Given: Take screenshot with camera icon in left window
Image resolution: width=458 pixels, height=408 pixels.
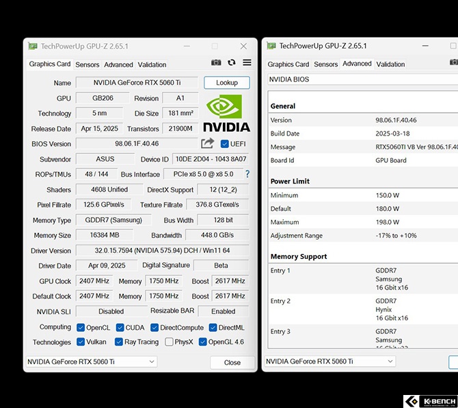Looking at the screenshot, I should [x=216, y=62].
